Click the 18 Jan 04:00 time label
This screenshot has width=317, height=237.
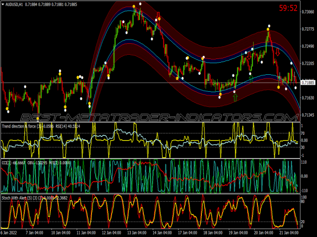[x=213, y=233]
